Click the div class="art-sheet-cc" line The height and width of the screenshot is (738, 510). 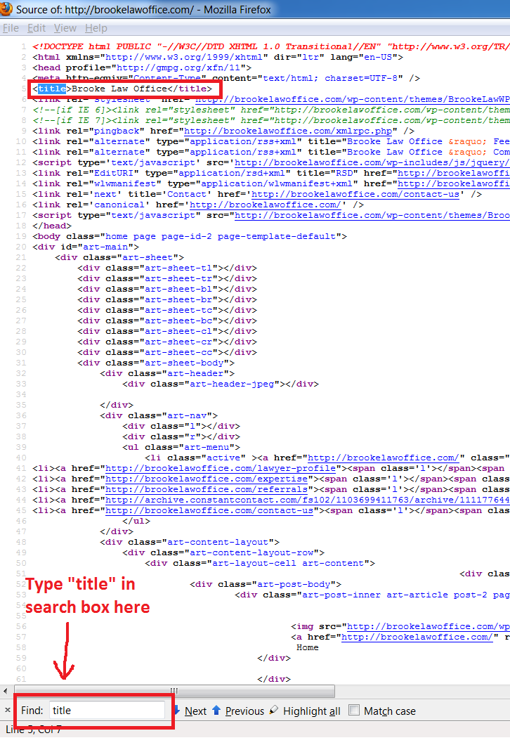(167, 352)
